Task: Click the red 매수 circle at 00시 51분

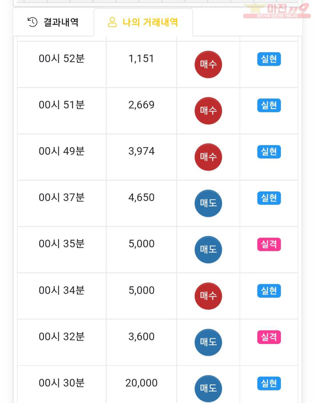Action: tap(208, 111)
